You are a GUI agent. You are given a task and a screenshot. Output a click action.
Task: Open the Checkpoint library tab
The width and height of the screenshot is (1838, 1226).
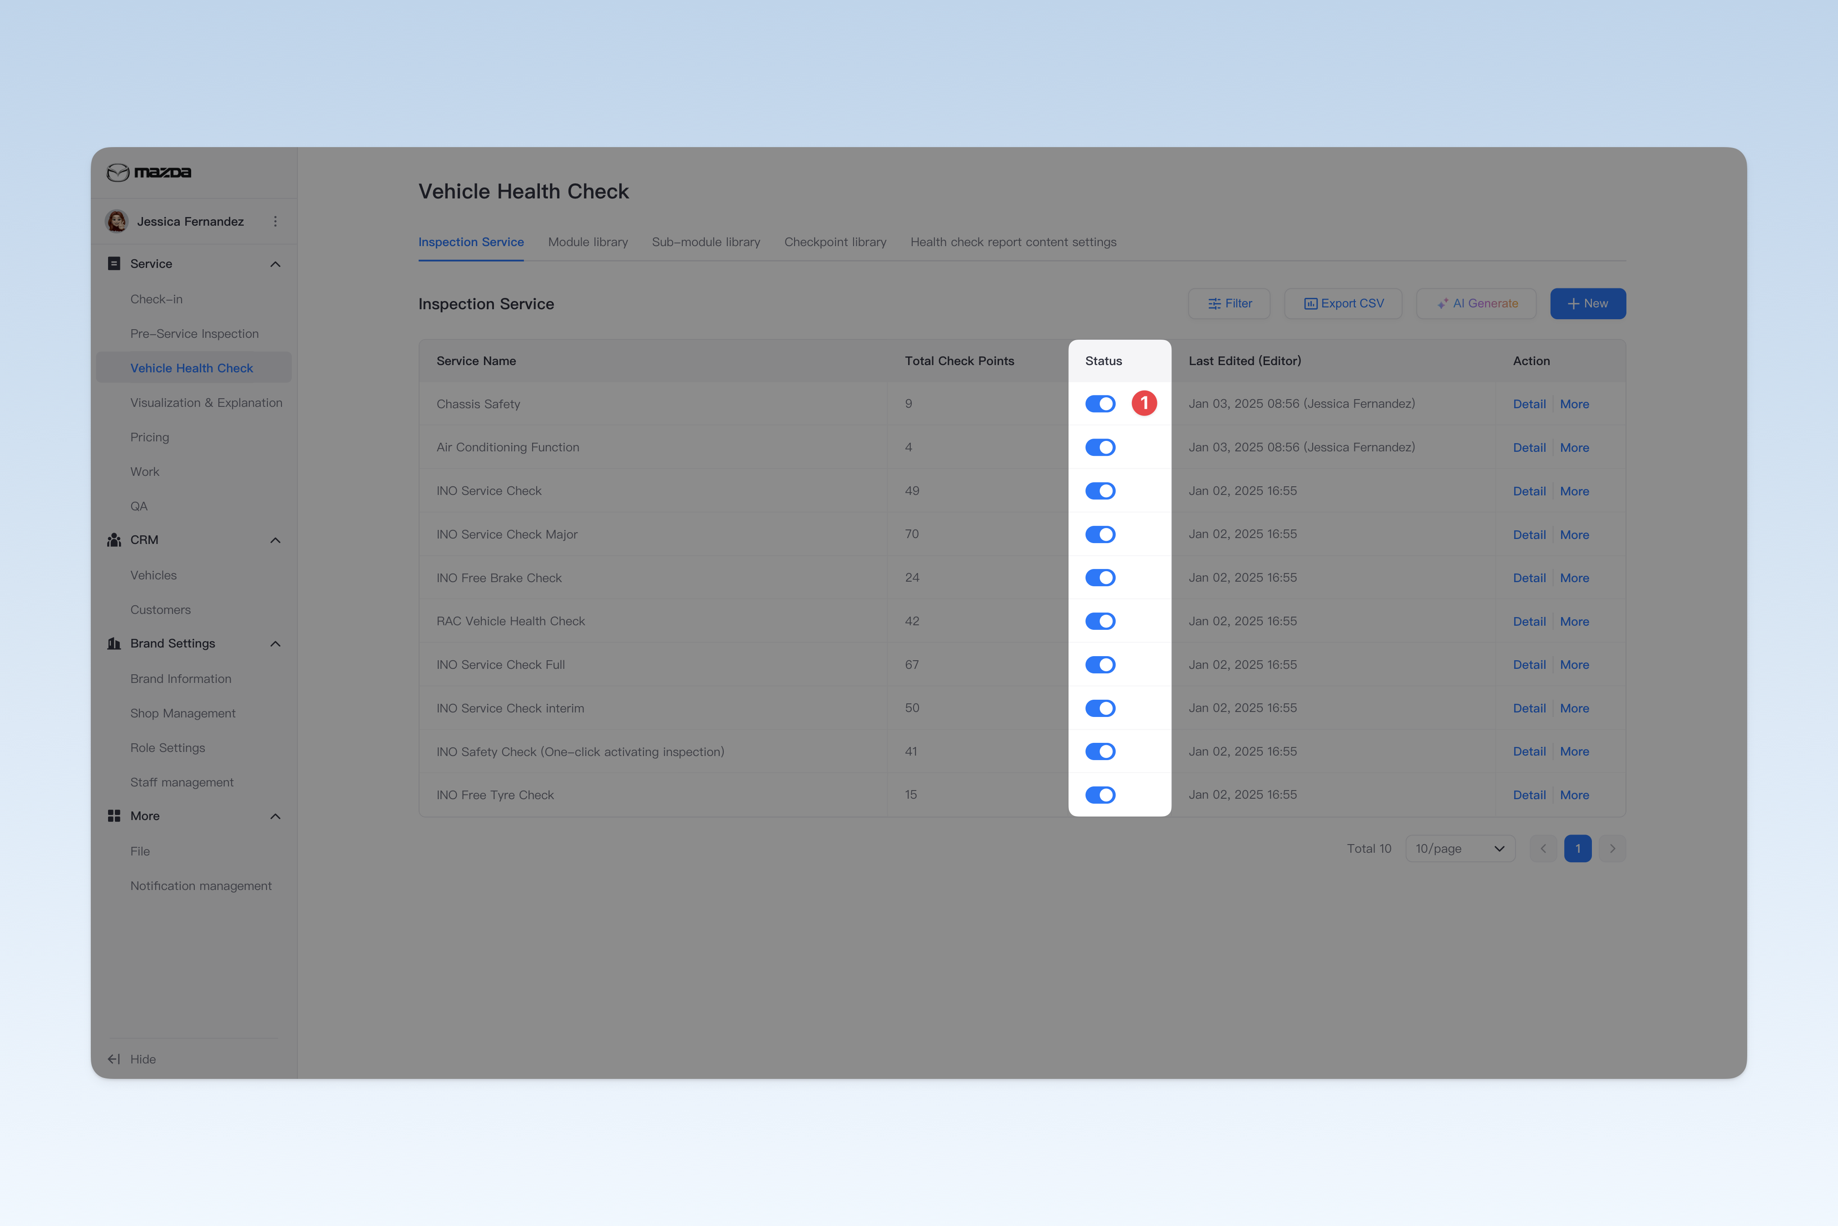(835, 242)
